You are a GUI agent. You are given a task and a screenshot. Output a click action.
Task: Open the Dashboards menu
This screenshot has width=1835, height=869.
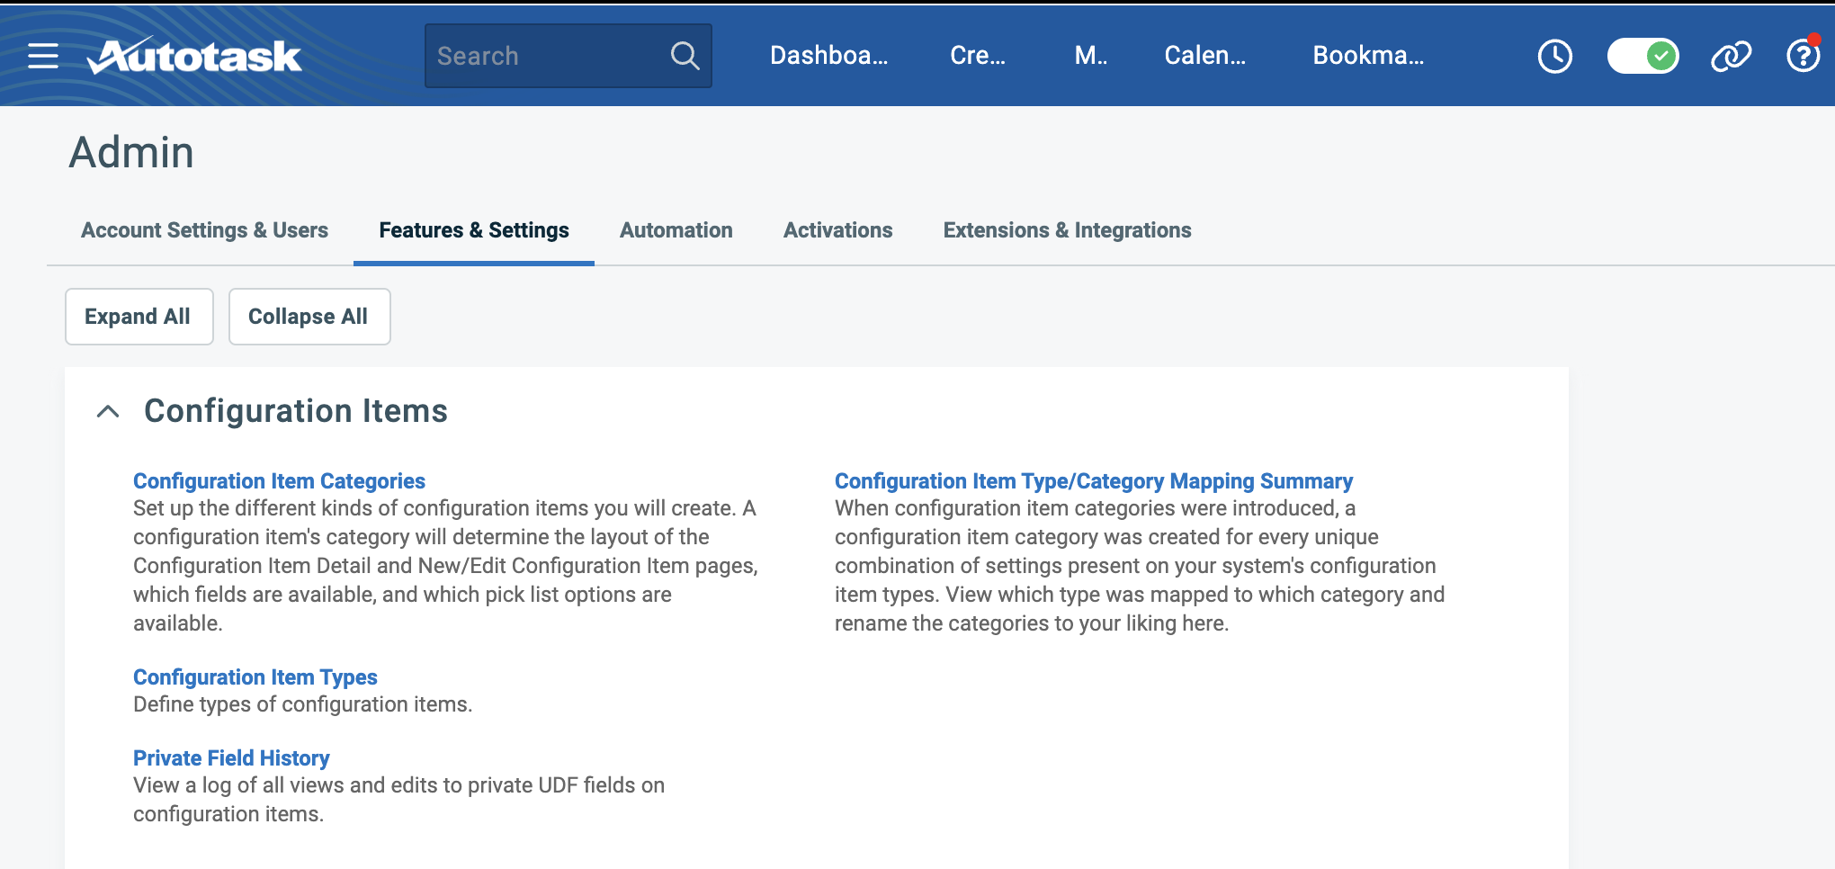tap(828, 56)
